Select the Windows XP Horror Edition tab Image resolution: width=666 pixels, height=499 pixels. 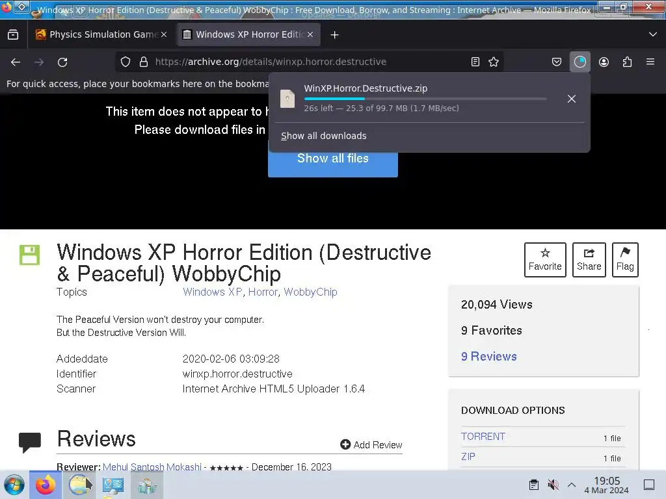tap(248, 34)
